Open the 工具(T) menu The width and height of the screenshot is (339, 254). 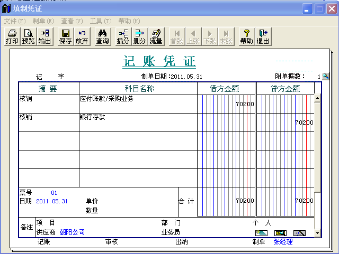[x=101, y=21]
